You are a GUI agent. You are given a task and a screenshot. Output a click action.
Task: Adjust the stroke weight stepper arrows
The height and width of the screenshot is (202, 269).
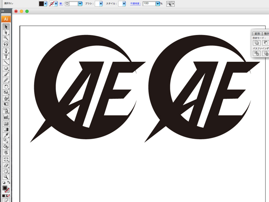[67, 4]
